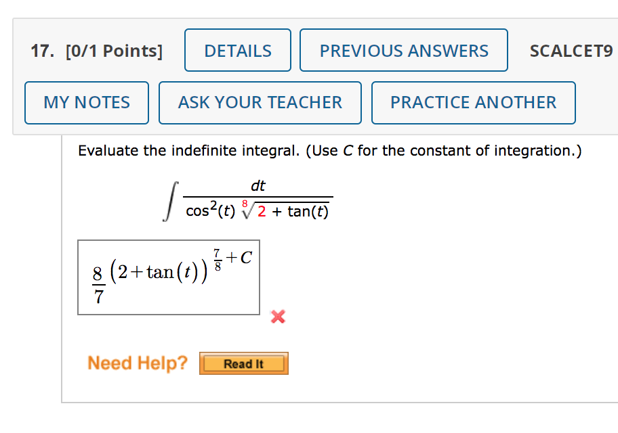Open MY NOTES
The image size is (618, 433).
point(87,103)
